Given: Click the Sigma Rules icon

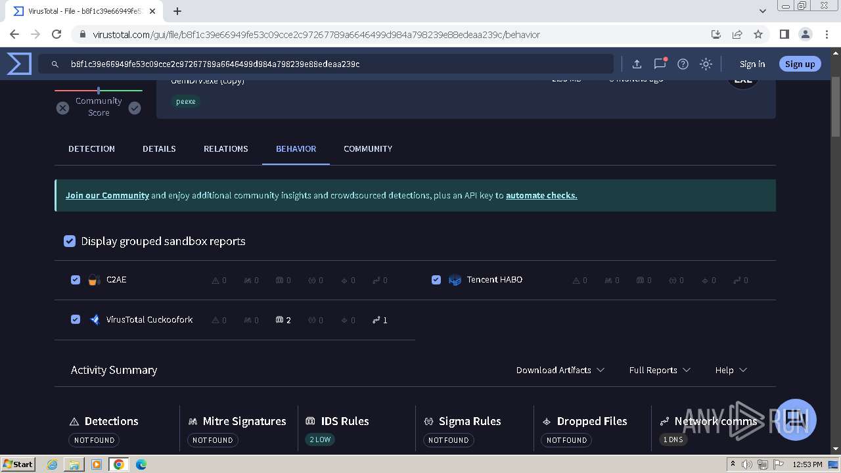Looking at the screenshot, I should (428, 422).
